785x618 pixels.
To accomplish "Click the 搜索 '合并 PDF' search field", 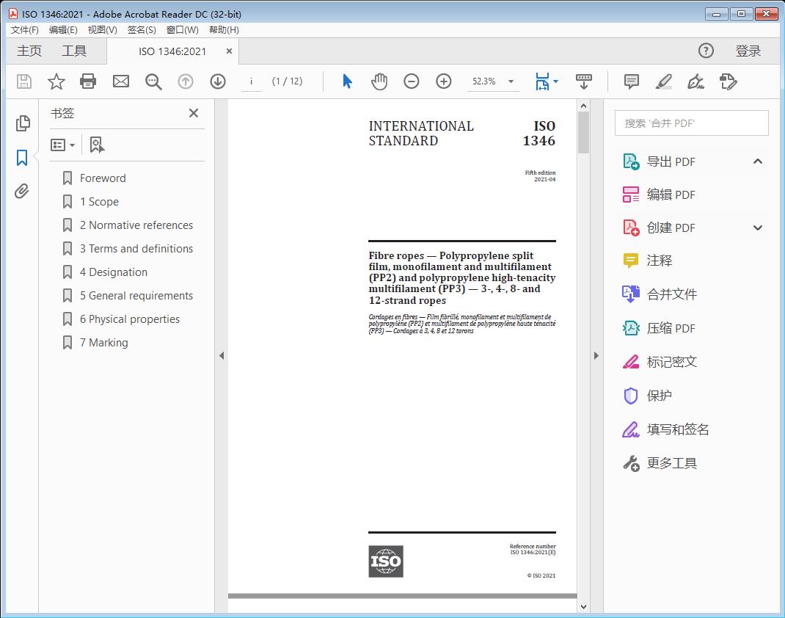I will [x=691, y=123].
